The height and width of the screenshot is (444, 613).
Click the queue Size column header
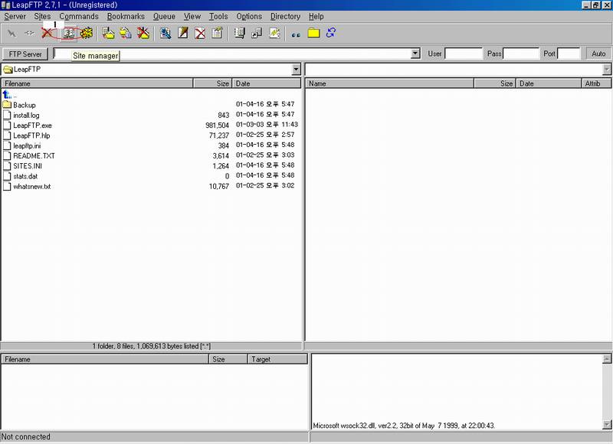click(228, 359)
